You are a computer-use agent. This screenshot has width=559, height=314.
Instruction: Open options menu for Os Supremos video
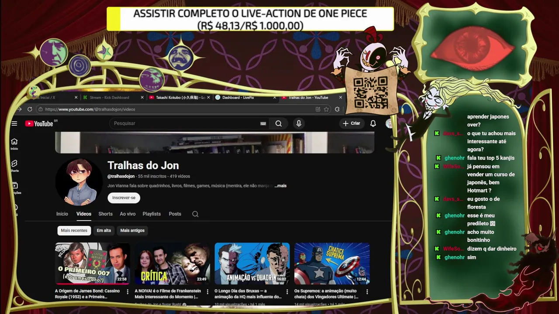367,292
